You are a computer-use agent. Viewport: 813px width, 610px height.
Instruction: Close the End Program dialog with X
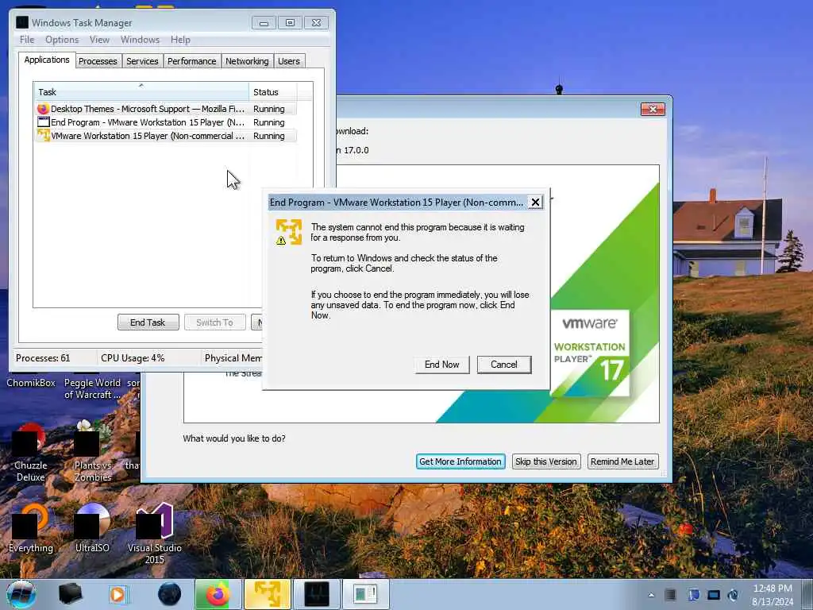[535, 203]
